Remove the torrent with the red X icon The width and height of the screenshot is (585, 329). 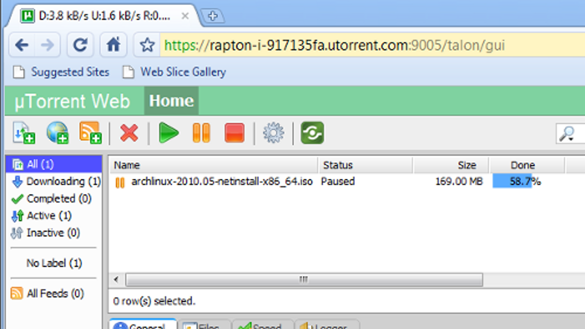129,133
